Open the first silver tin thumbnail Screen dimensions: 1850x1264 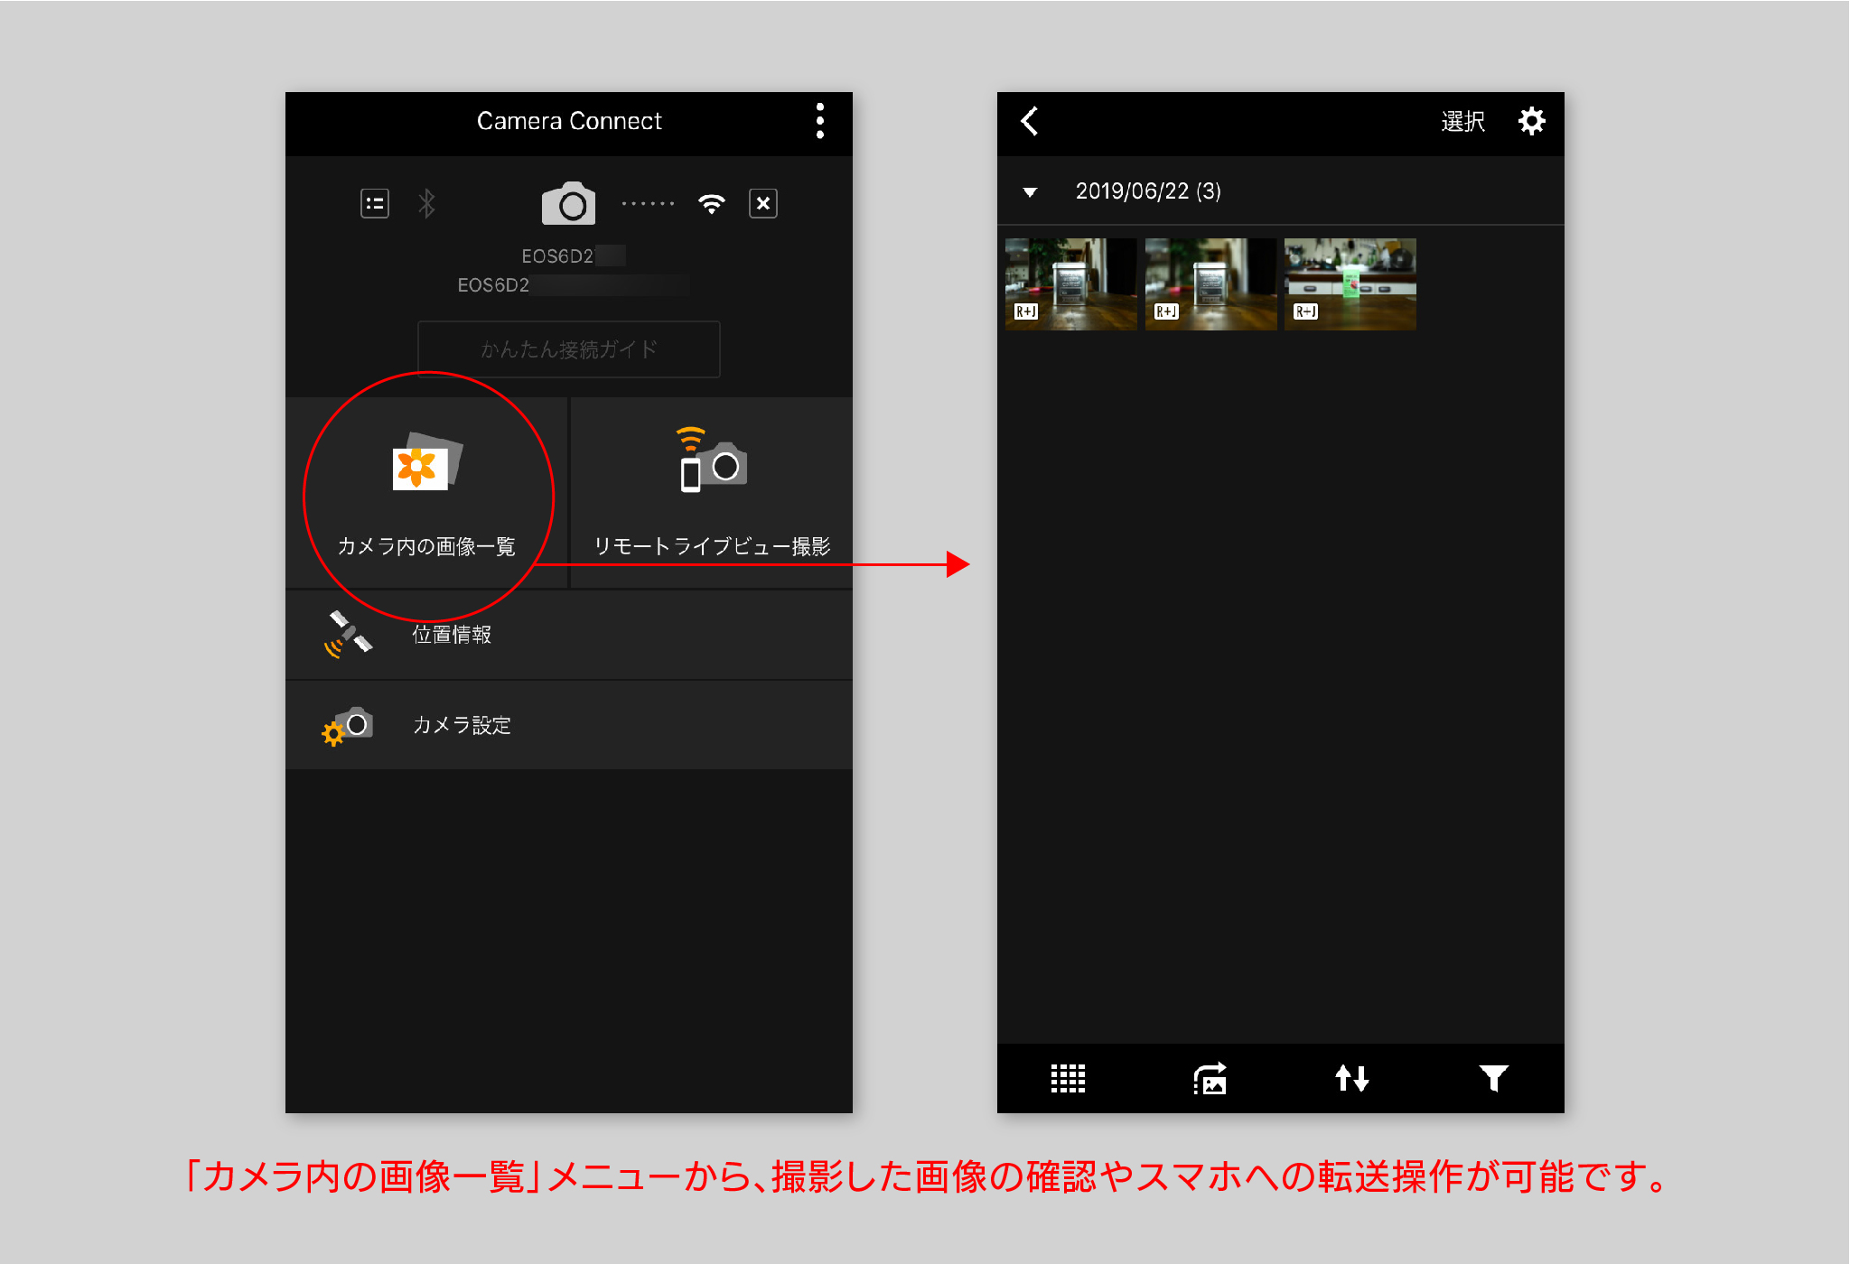(1071, 284)
